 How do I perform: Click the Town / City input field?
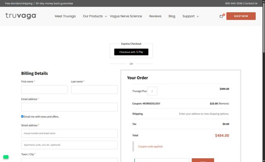69,160
